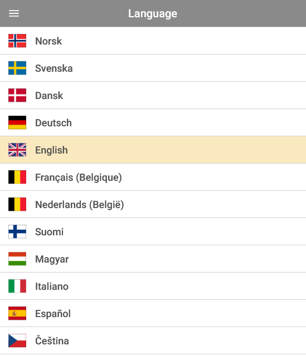Choose Français (Belgique)
This screenshot has width=306, height=356.
click(153, 177)
